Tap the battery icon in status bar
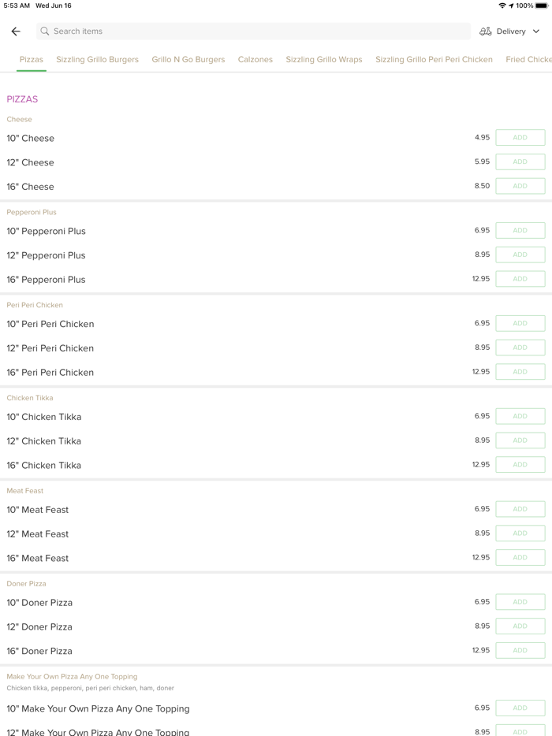This screenshot has width=552, height=736. coord(542,6)
